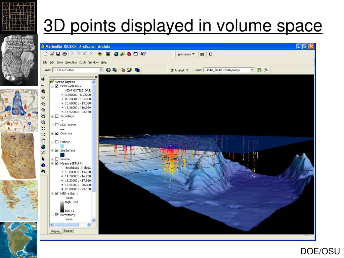Viewport: 344px width, 258px height.
Task: Collapse the Measure3DPoints layer node
Action: tap(52, 164)
